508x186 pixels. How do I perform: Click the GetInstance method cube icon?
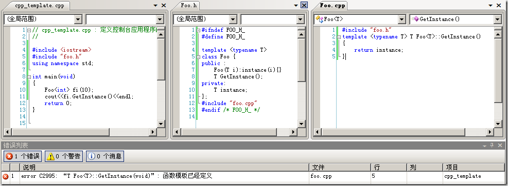(x=415, y=19)
